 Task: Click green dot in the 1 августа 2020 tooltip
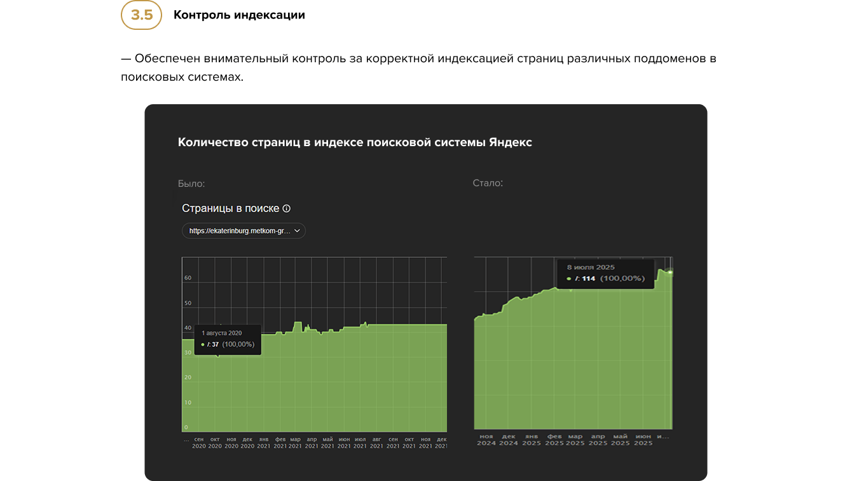[203, 344]
